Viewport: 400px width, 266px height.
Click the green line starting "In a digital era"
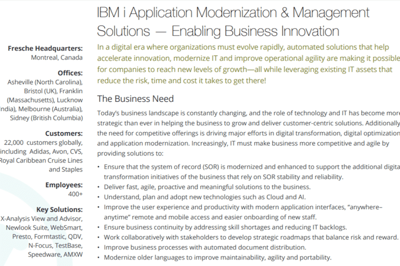243,47
